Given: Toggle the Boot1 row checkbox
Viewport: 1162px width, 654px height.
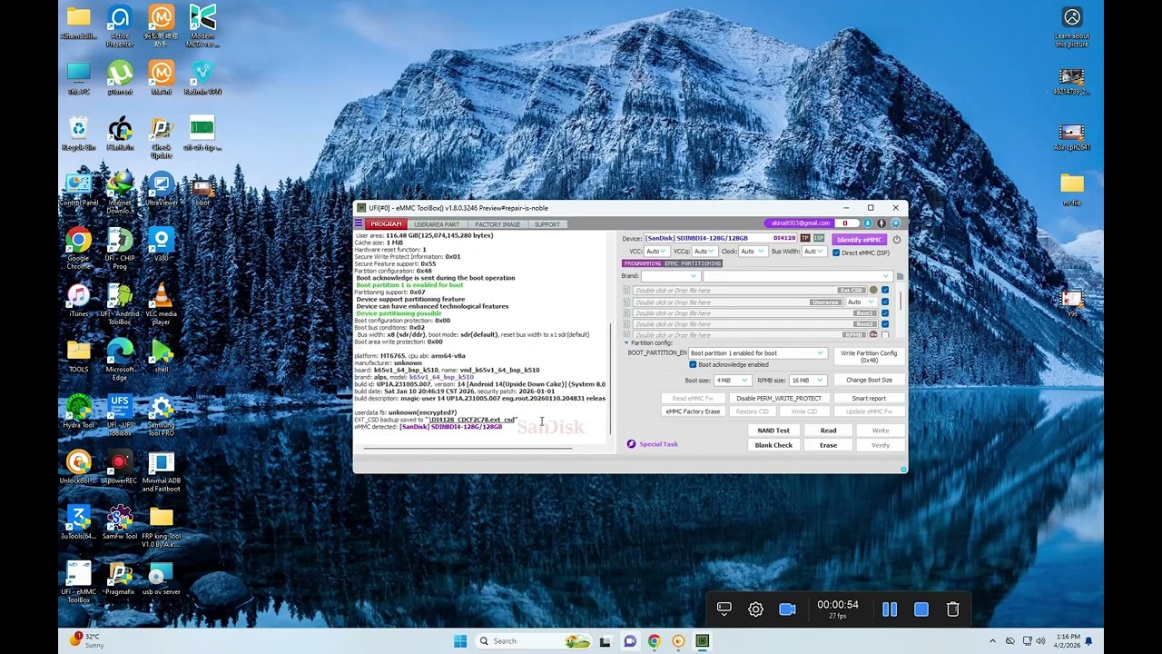Looking at the screenshot, I should point(885,313).
